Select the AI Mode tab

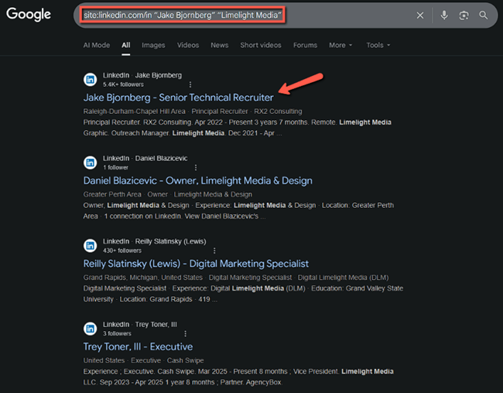pos(97,45)
